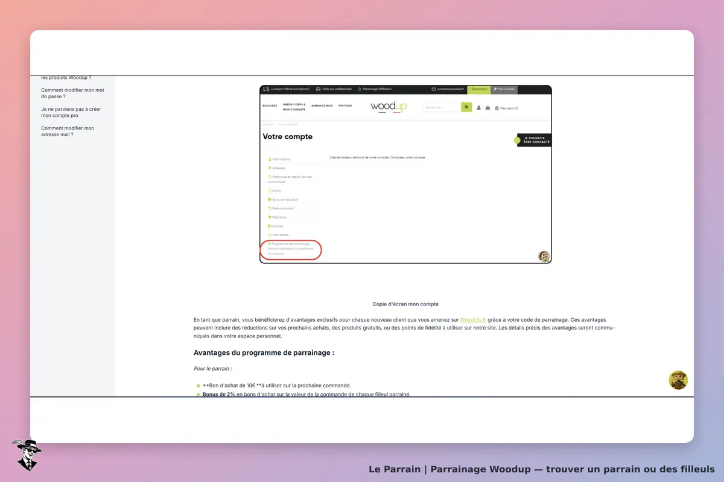Click 'Retours produit' account entry
The image size is (724, 482).
coord(281,208)
